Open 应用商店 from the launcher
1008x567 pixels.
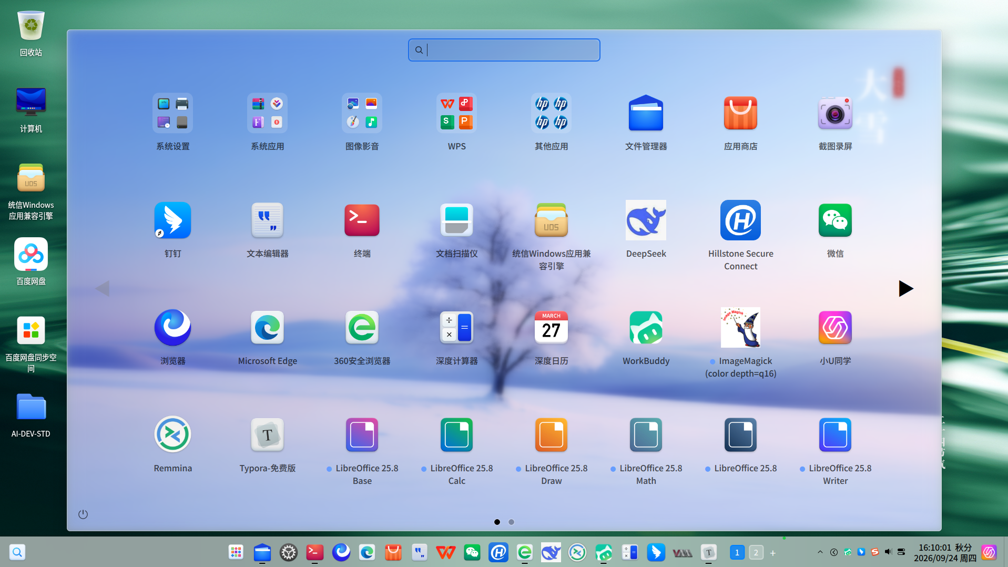tap(740, 113)
